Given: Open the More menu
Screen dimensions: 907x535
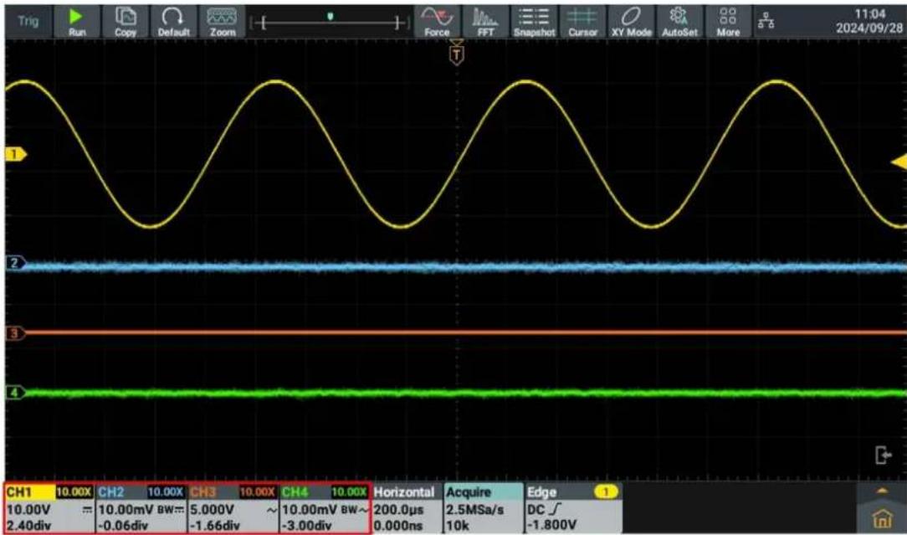Looking at the screenshot, I should pos(728,22).
